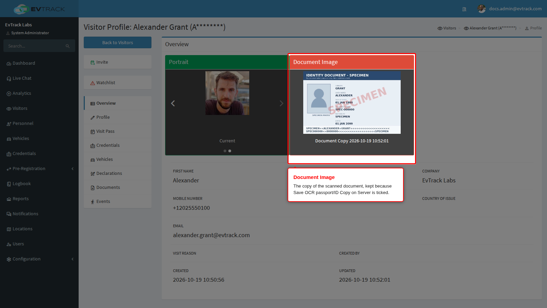Image resolution: width=547 pixels, height=308 pixels.
Task: Click the Locations icon
Action: tap(9, 229)
